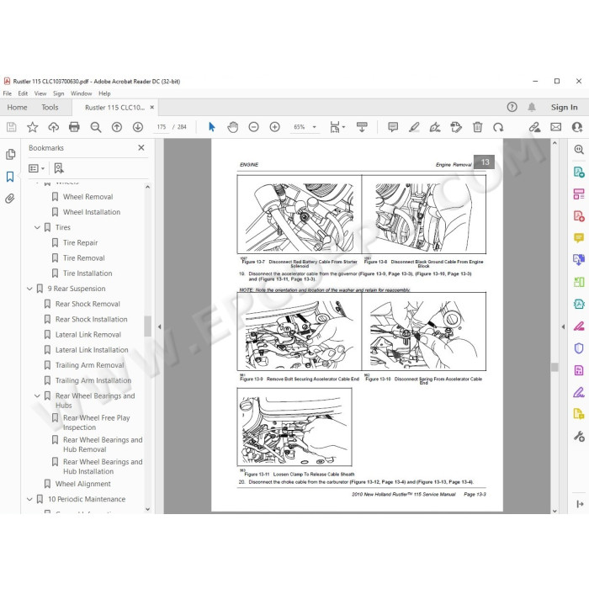Image resolution: width=589 pixels, height=589 pixels.
Task: Click the stamp tool icon
Action: click(x=456, y=127)
